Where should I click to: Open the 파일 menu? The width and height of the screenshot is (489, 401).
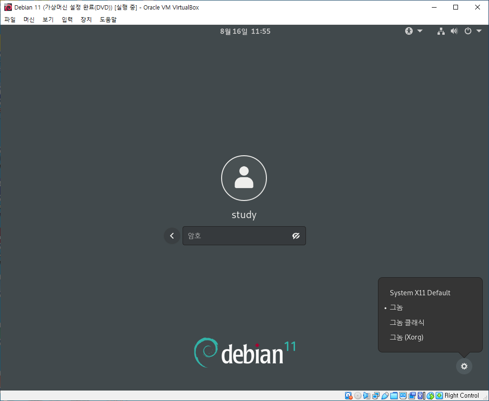pyautogui.click(x=10, y=20)
